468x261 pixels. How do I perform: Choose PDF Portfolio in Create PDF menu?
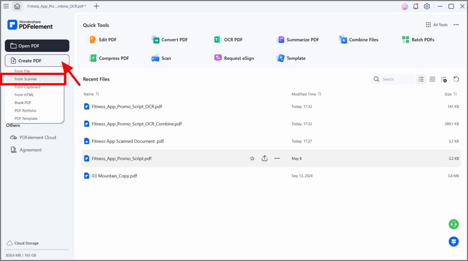pyautogui.click(x=25, y=111)
